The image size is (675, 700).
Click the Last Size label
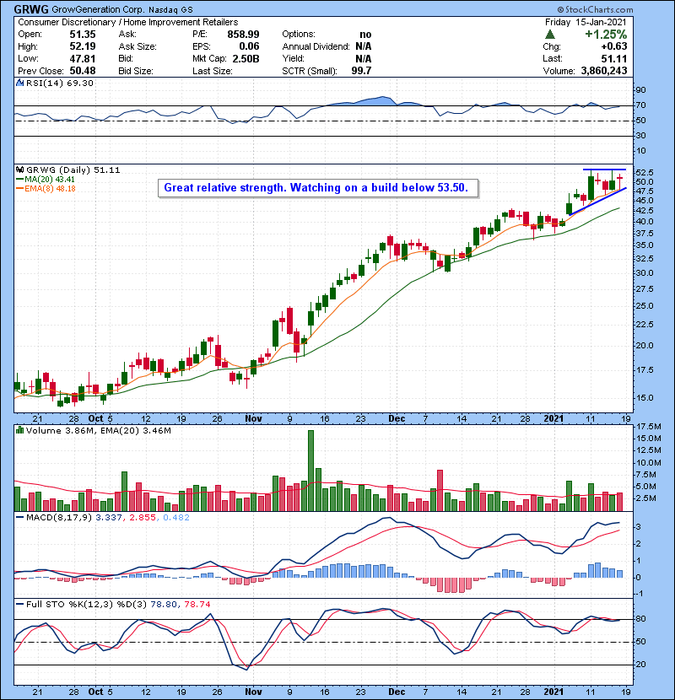pos(212,71)
